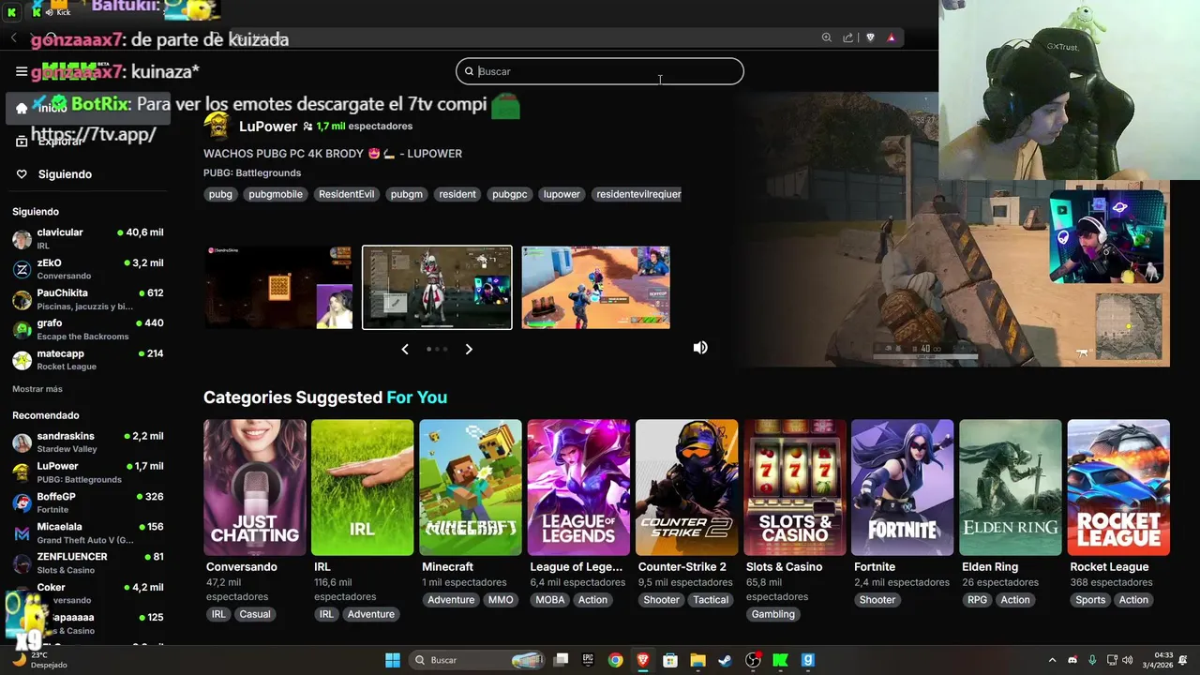Viewport: 1200px width, 675px height.
Task: Show hidden system tray icons chevron
Action: tap(1052, 660)
